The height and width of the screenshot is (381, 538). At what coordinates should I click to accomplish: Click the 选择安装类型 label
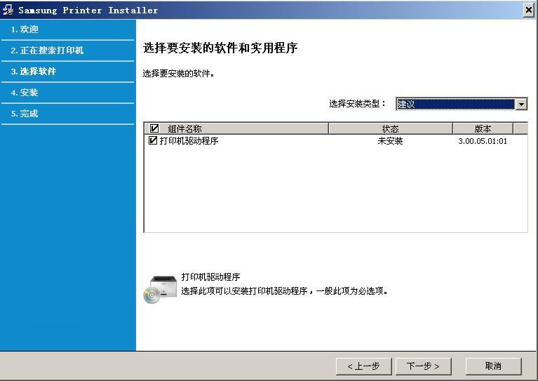coord(357,103)
